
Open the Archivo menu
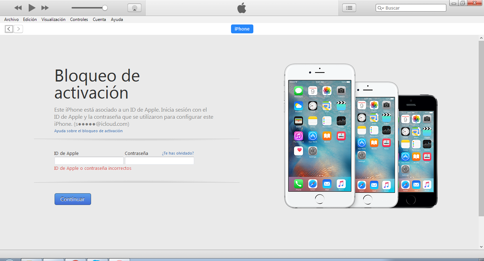pos(11,20)
